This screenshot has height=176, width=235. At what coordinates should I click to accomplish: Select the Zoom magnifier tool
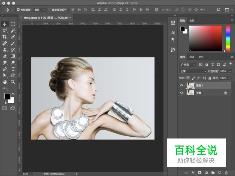click(x=13, y=82)
